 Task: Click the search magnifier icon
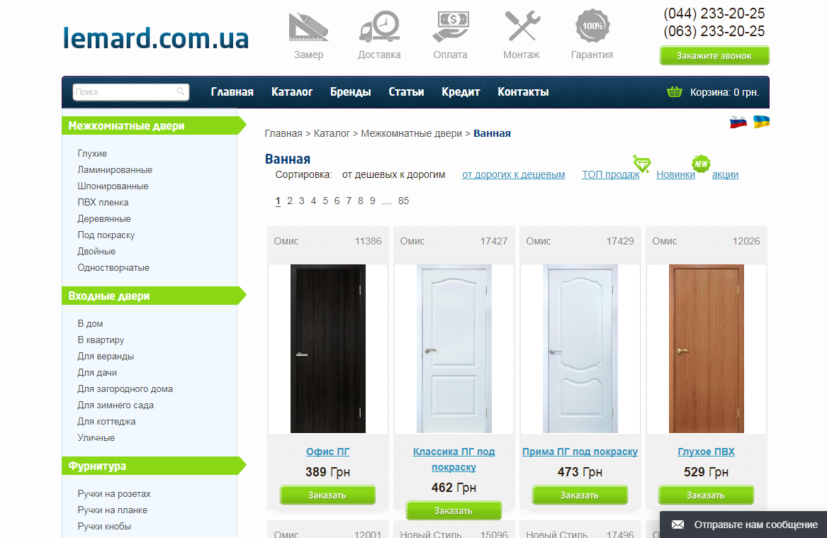(181, 91)
